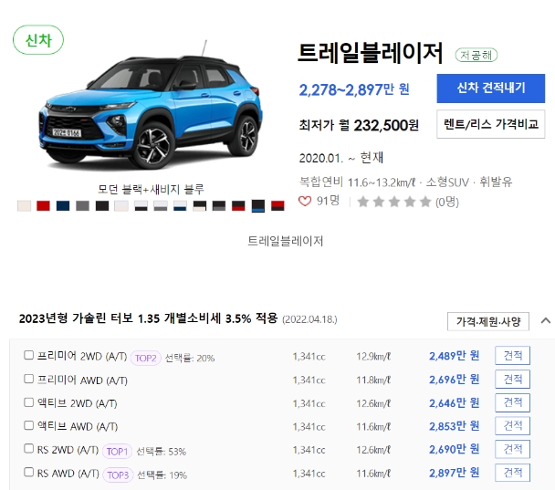
Task: Click the 2023년형 가솔린 터보 1.35 heading
Action: pyautogui.click(x=148, y=318)
